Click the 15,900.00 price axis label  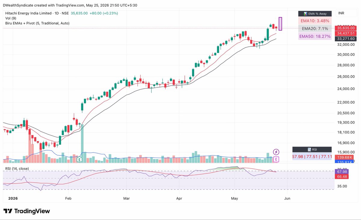point(346,152)
